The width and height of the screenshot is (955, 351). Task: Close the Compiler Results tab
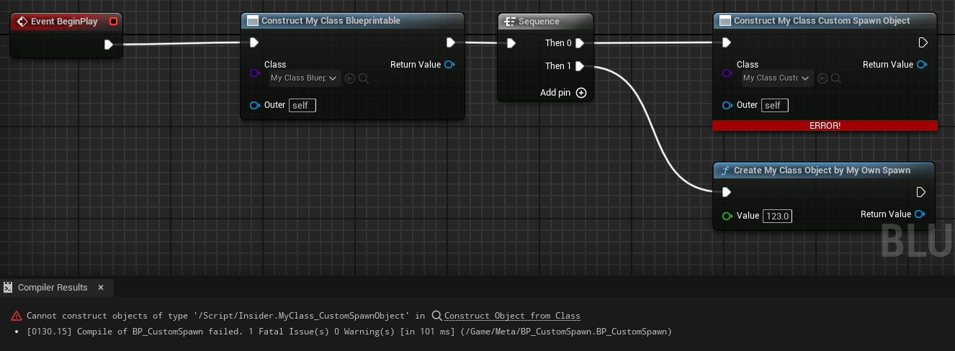click(x=101, y=288)
